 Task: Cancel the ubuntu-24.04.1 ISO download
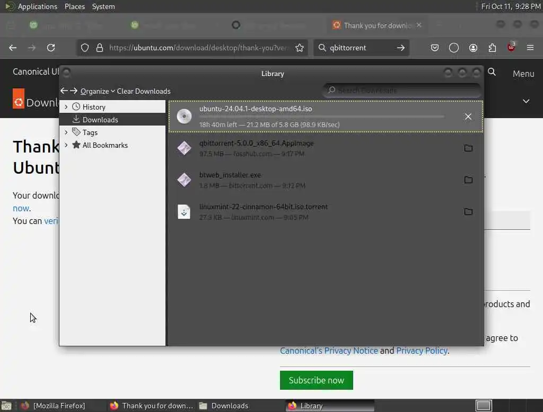point(468,117)
